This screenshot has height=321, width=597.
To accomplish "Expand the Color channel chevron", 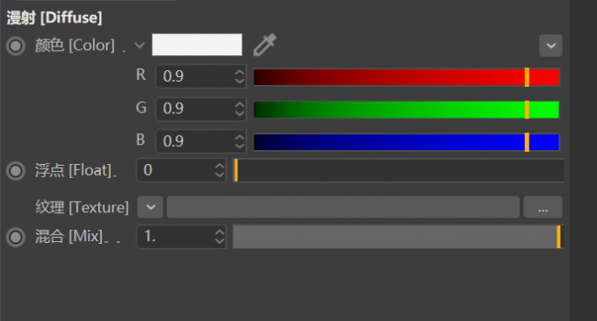I will 140,46.
